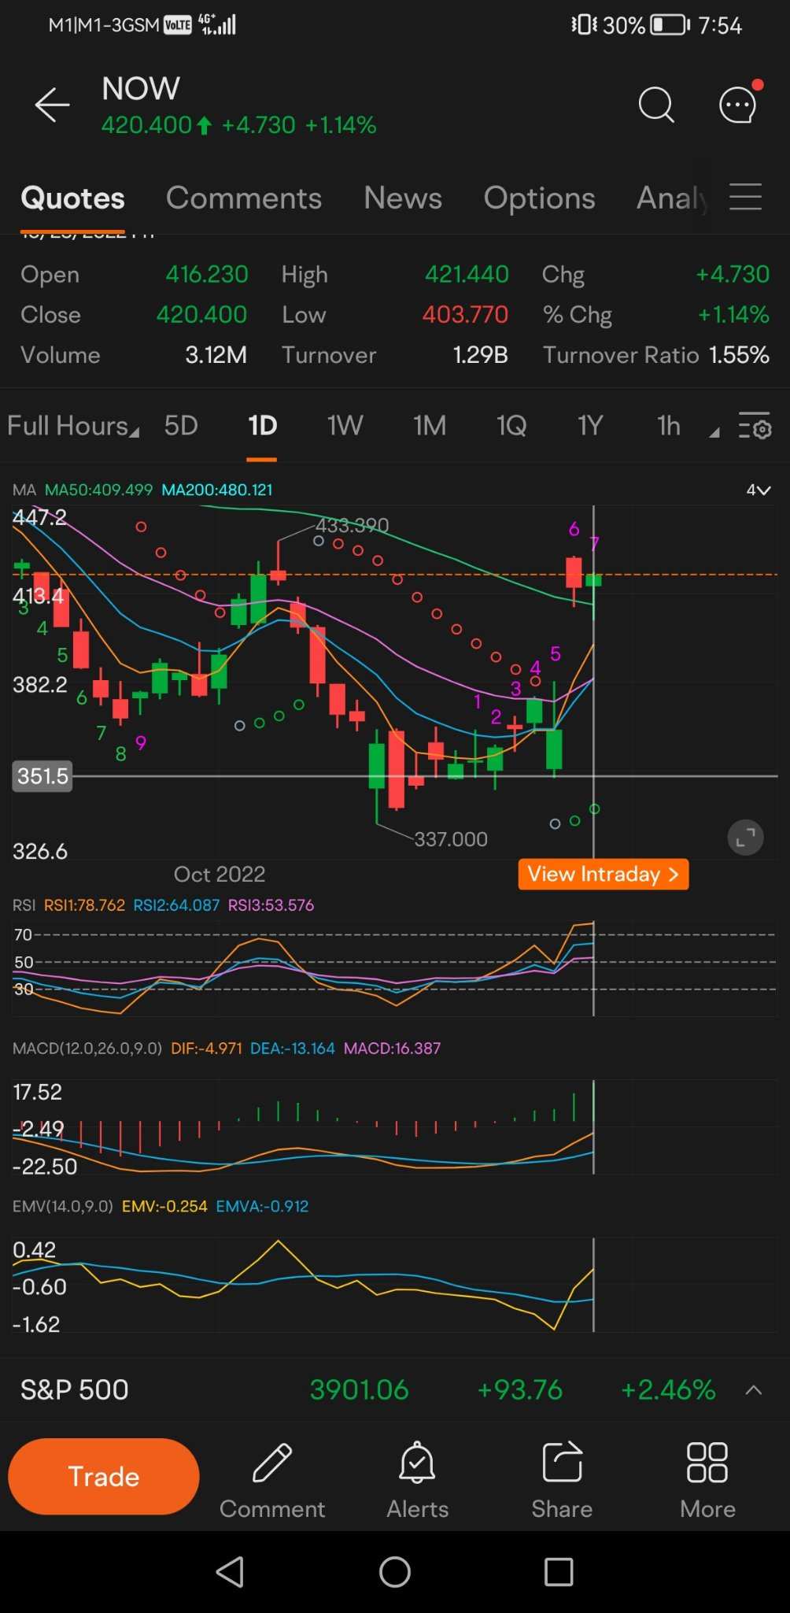The image size is (790, 1613).
Task: Tap the MA200 indicator value
Action: tap(217, 490)
